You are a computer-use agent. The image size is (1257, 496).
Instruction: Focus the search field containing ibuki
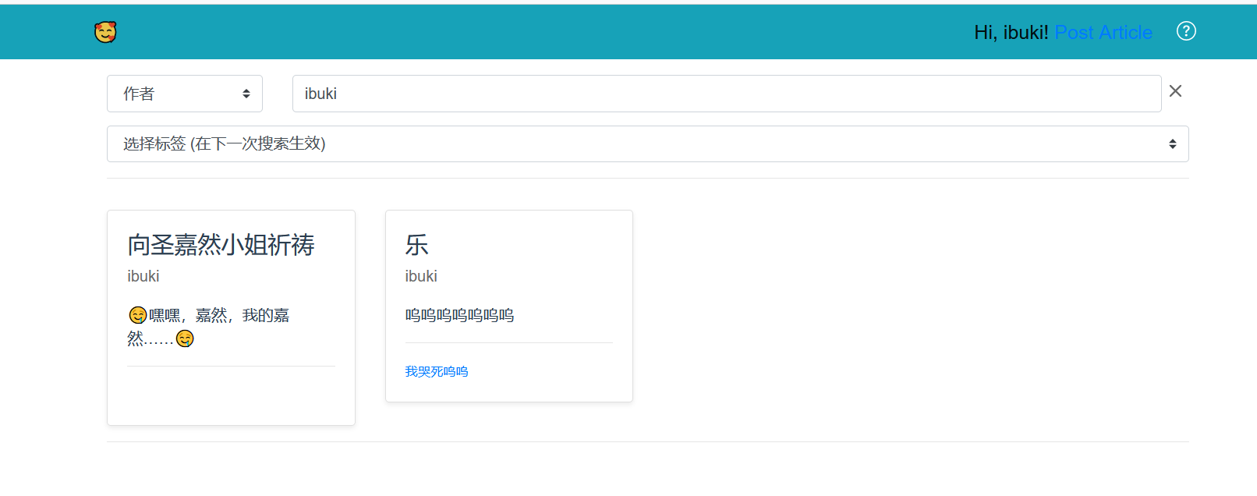click(x=725, y=94)
